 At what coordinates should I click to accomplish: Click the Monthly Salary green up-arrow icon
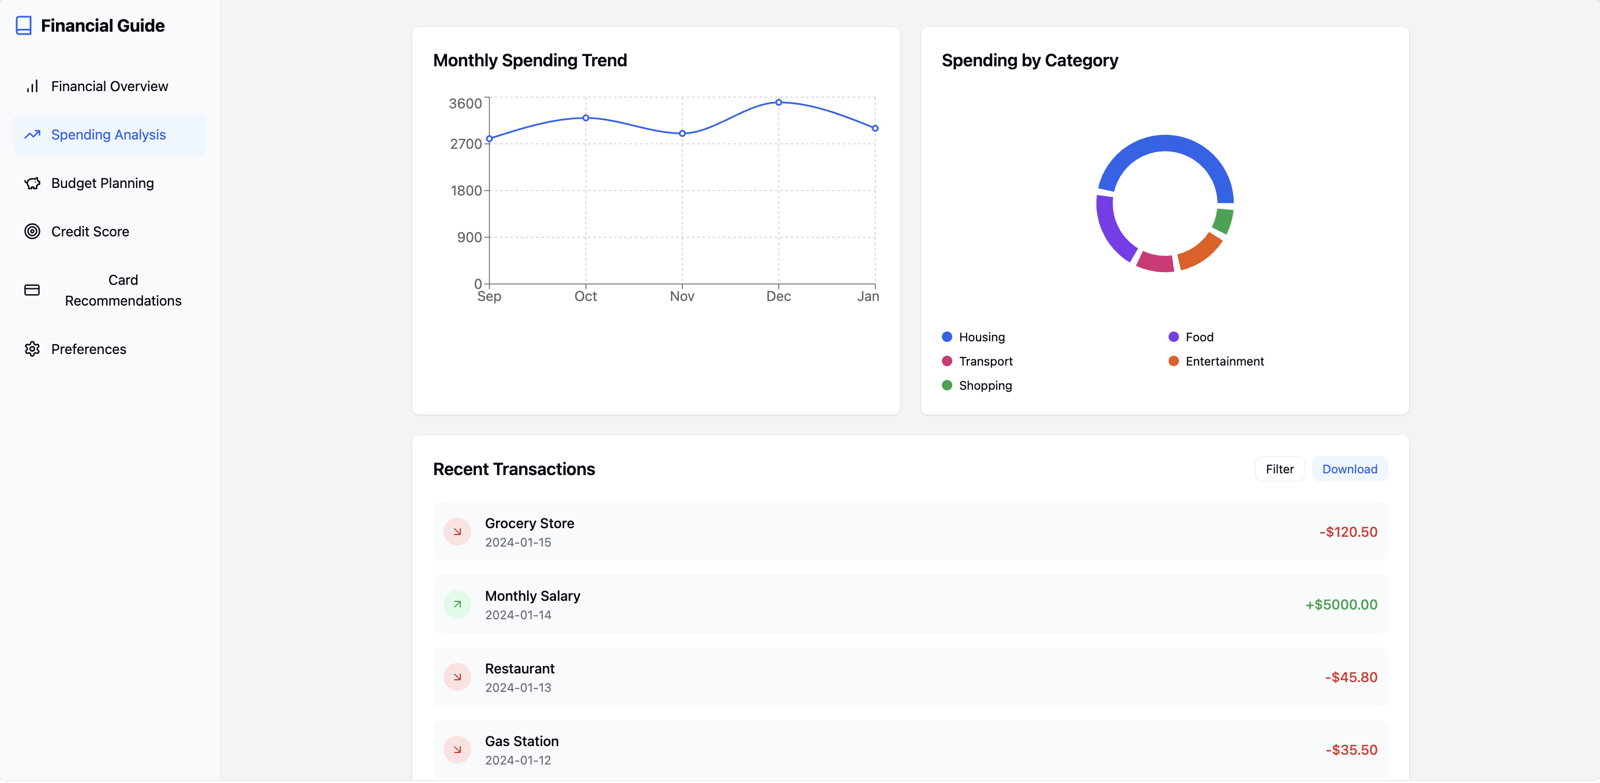point(457,605)
